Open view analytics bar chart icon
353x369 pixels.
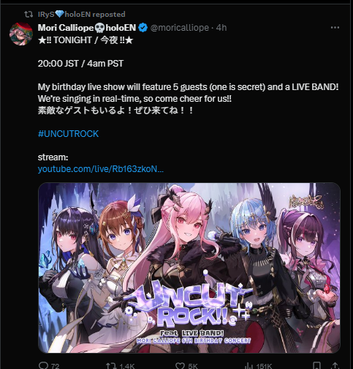pos(249,365)
